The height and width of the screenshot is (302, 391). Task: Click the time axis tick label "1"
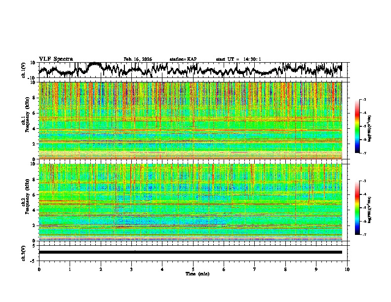click(70, 269)
